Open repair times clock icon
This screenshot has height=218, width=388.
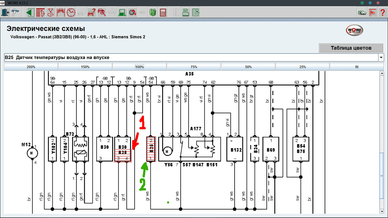click(x=71, y=13)
